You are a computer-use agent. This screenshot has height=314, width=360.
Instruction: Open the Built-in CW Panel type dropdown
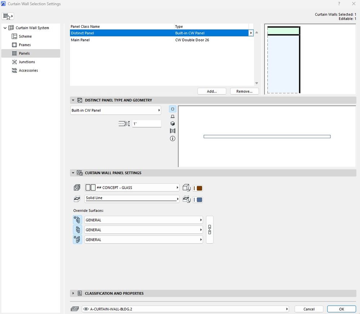(x=115, y=110)
